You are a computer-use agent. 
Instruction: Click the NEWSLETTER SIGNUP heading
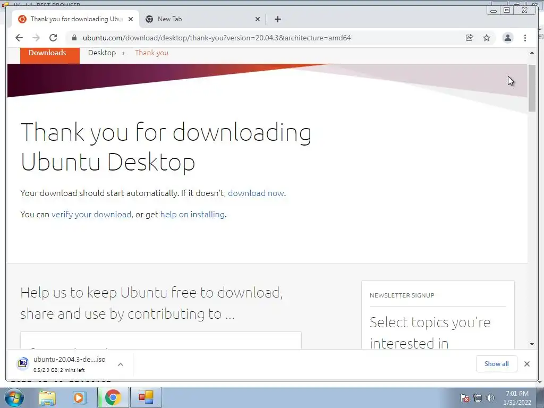402,295
